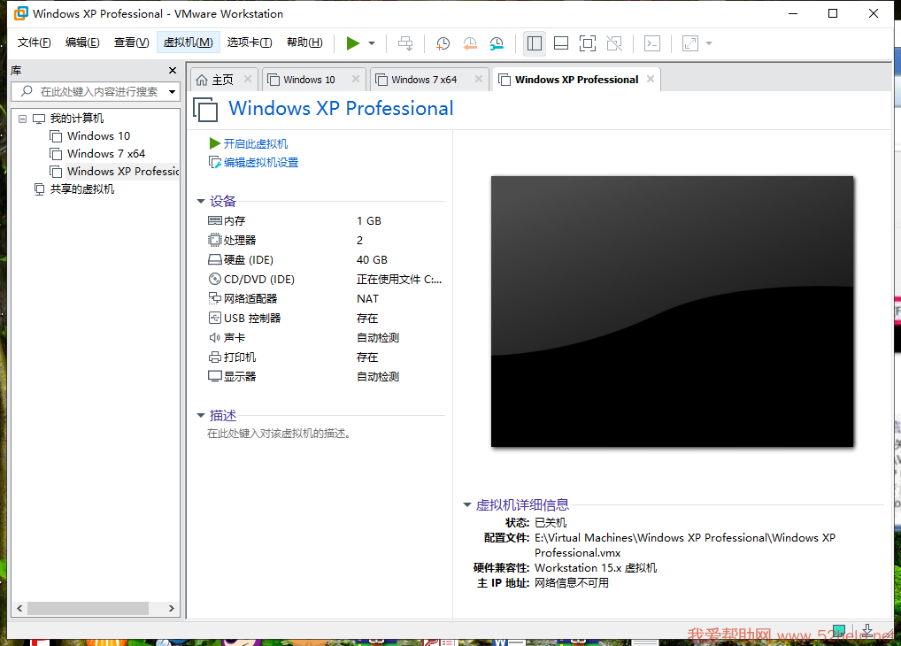Screen dimensions: 901x646
Task: Click the library horizontal scrollbar thumb
Action: pyautogui.click(x=88, y=608)
